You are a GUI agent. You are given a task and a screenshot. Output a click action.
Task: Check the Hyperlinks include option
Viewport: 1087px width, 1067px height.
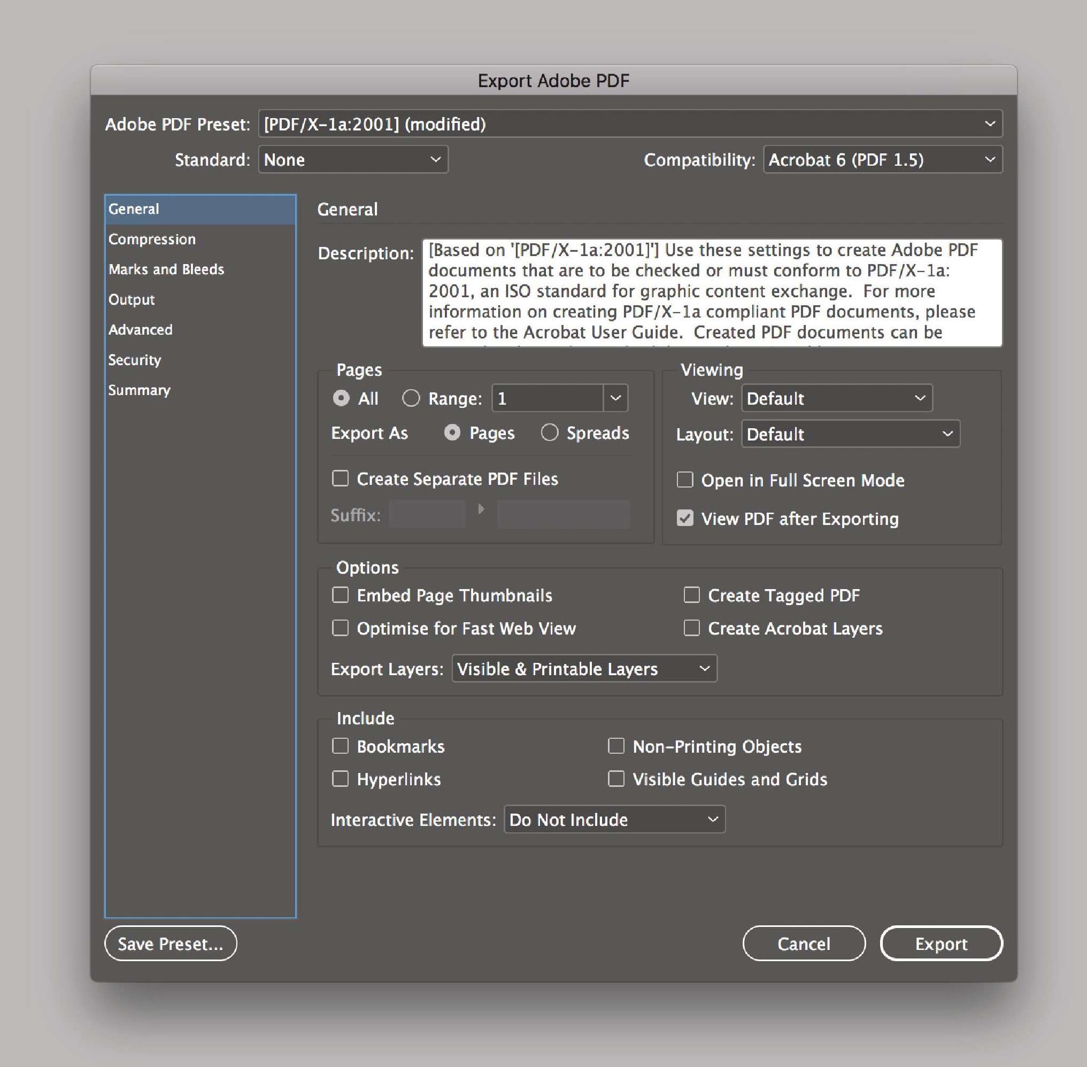click(x=340, y=778)
